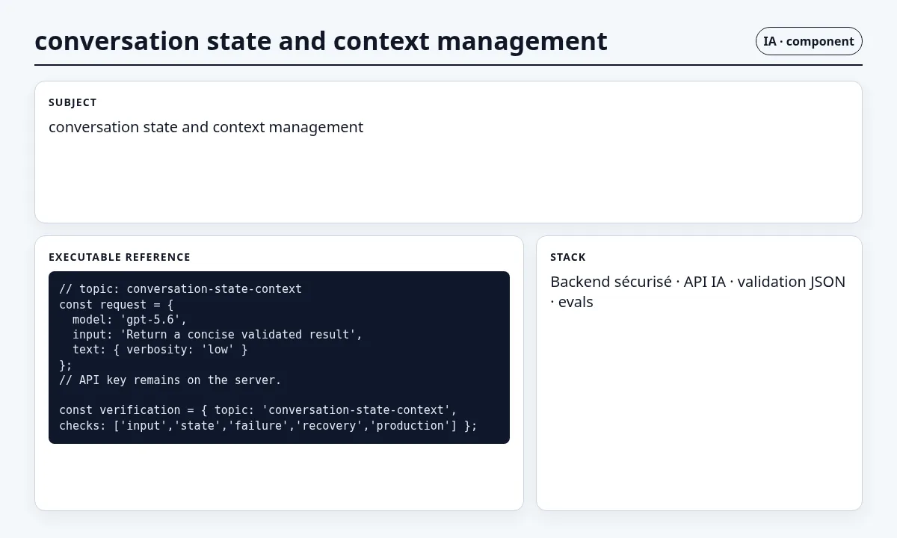The height and width of the screenshot is (538, 897).
Task: Select the page title heading text
Action: point(321,40)
